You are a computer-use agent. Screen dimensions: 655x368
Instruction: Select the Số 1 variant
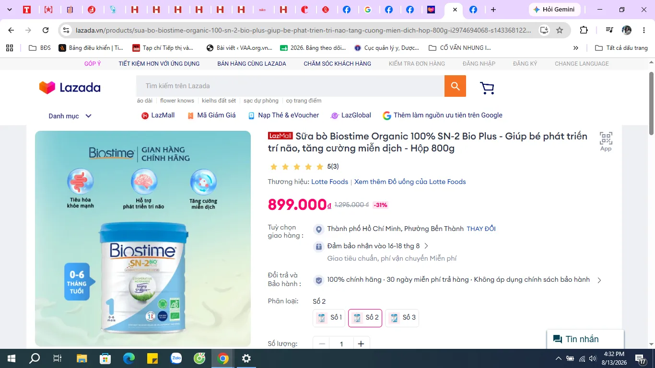pos(329,318)
